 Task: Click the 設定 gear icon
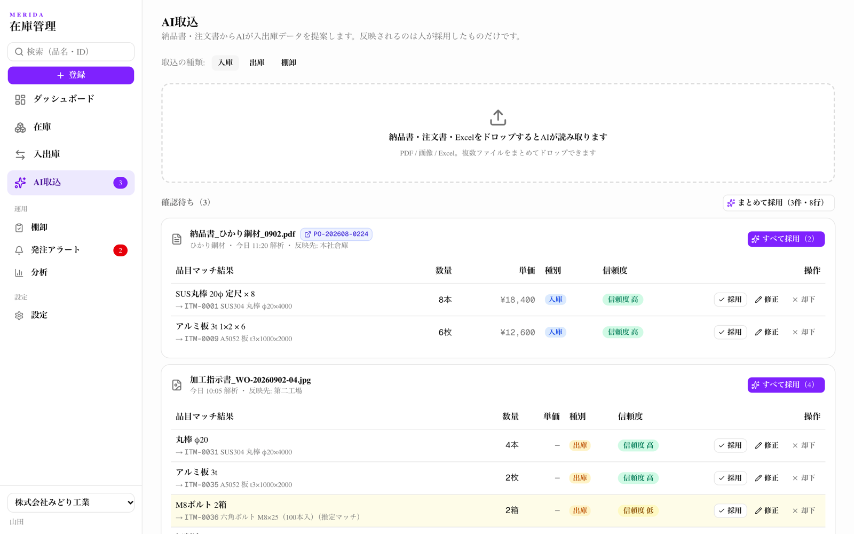pyautogui.click(x=19, y=316)
